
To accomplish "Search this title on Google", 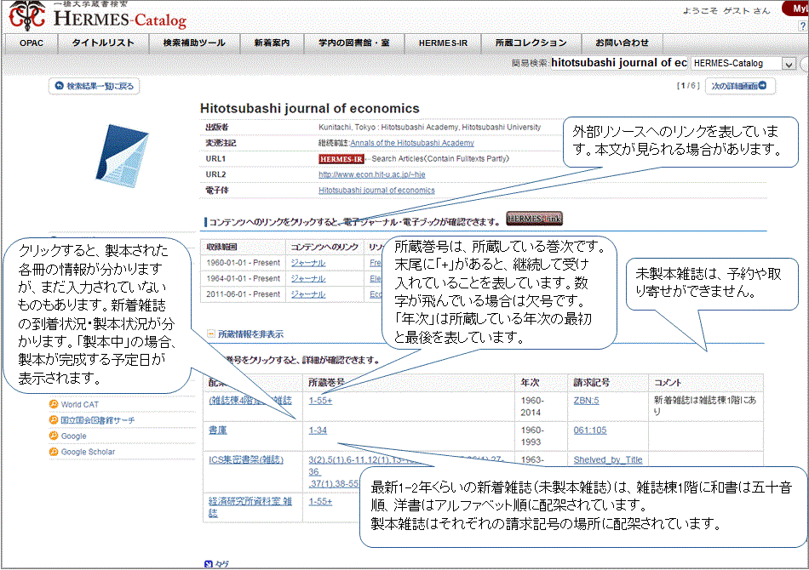I will pos(74,436).
